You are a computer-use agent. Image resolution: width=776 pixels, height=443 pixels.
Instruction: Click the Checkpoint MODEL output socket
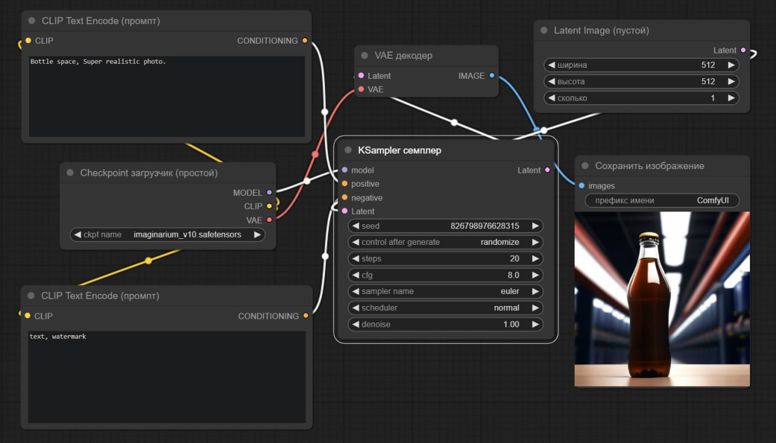269,193
